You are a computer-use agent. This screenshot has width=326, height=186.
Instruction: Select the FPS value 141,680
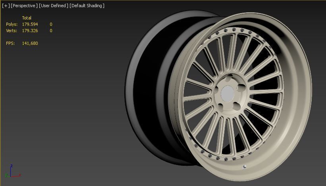[x=30, y=43]
